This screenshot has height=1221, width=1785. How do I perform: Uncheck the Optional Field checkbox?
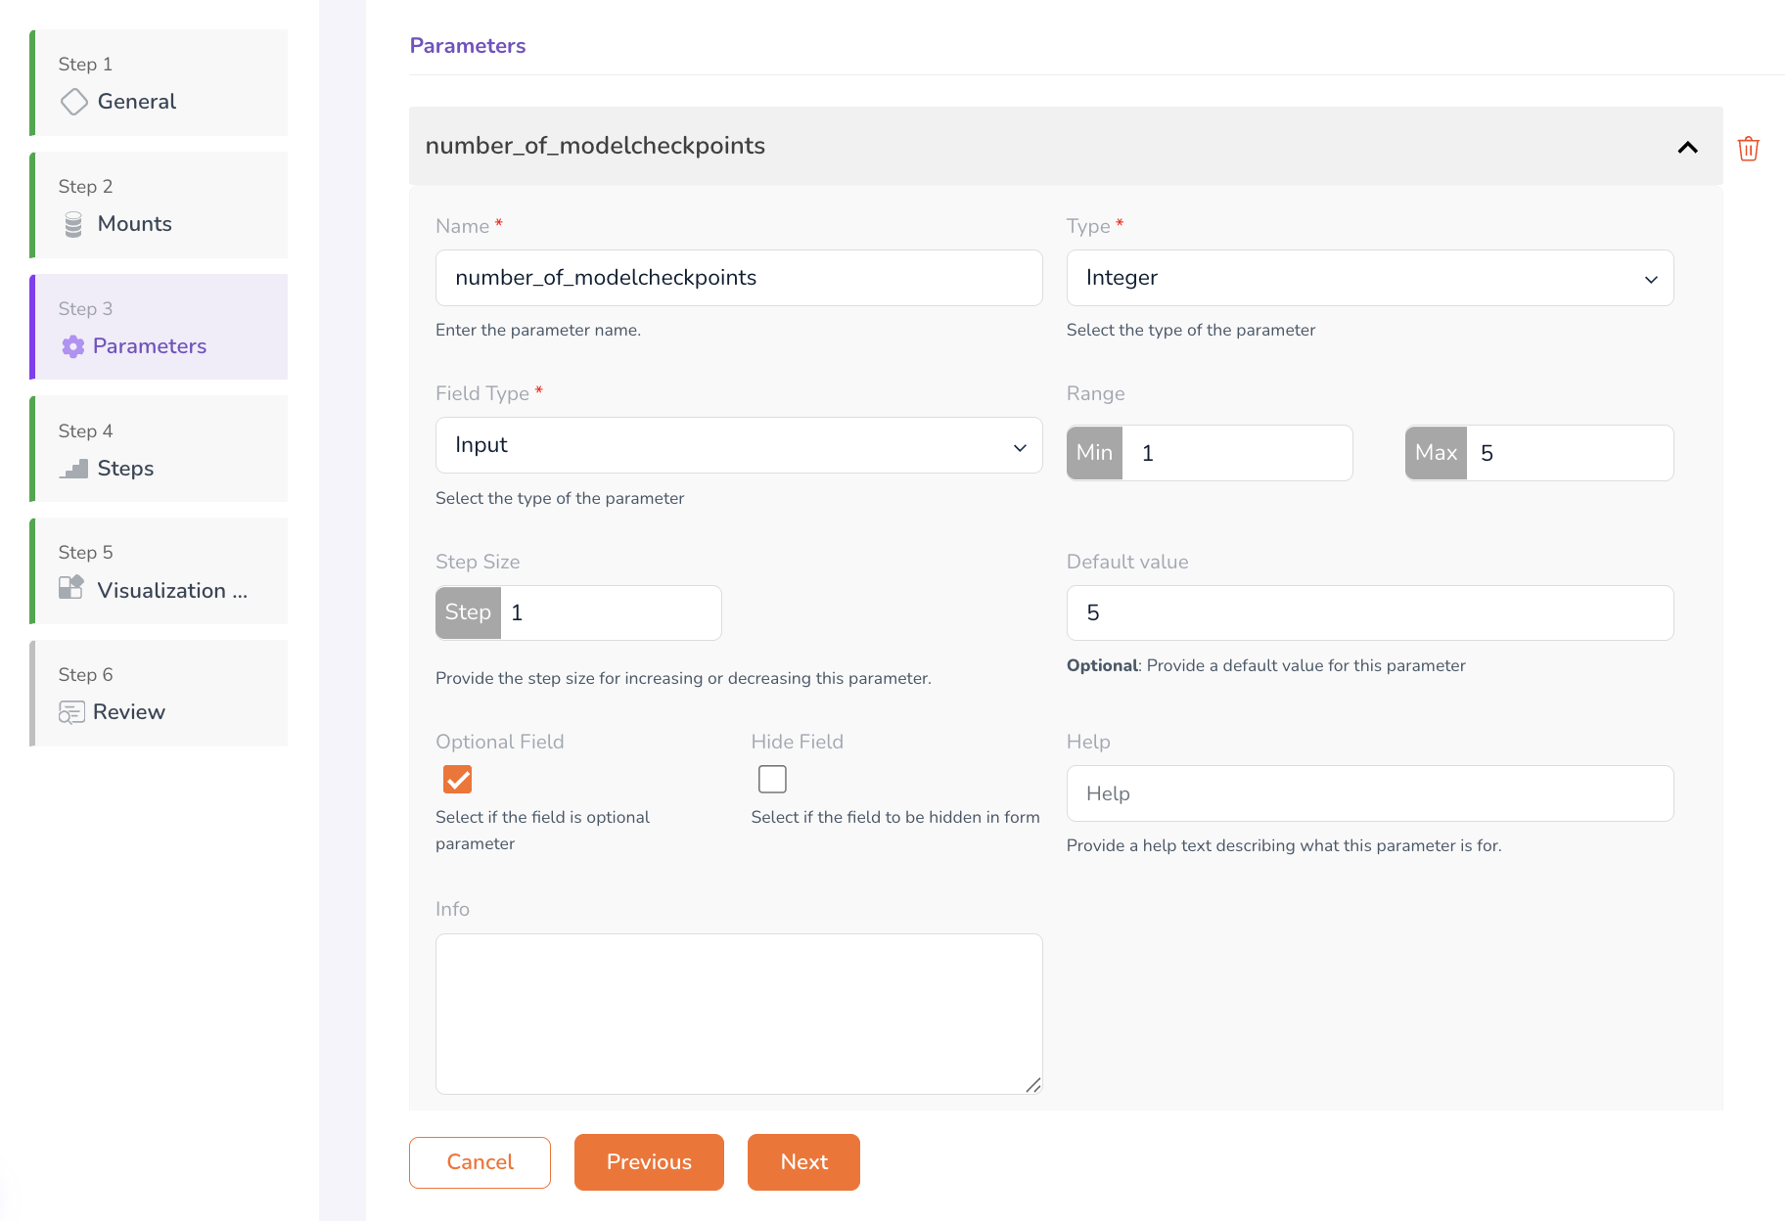pos(457,780)
